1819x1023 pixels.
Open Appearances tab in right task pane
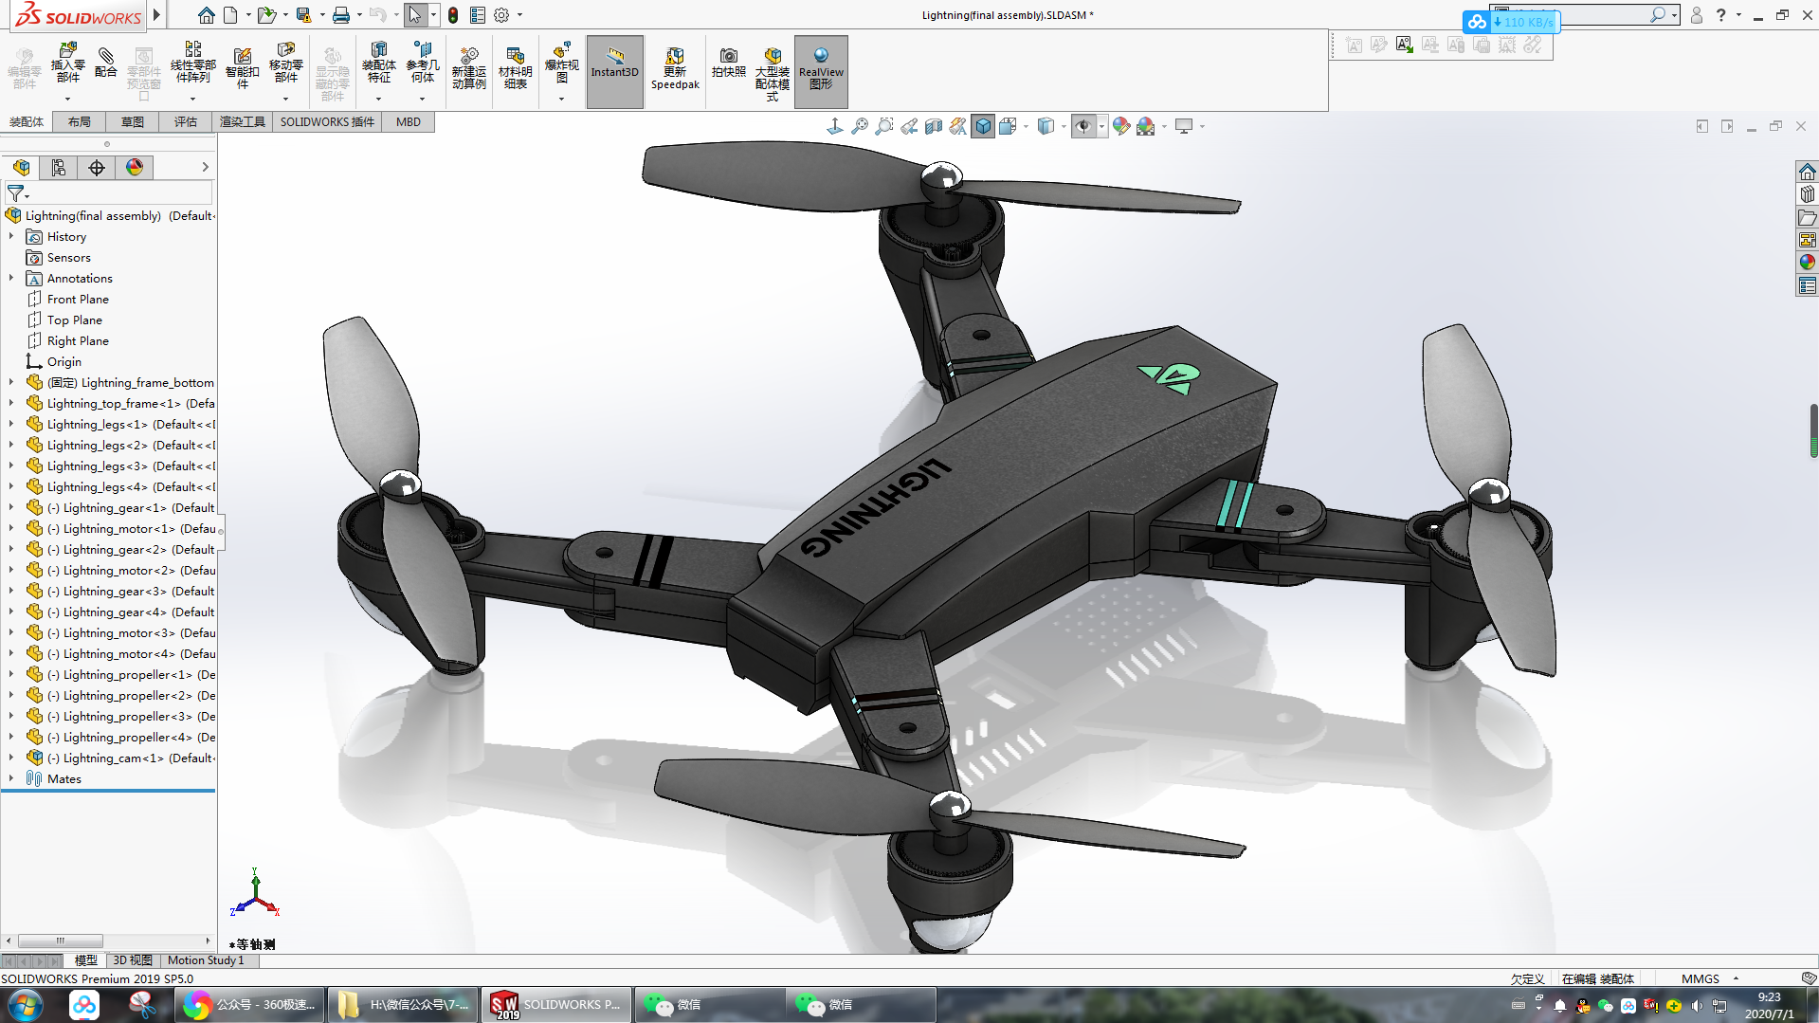(1808, 263)
